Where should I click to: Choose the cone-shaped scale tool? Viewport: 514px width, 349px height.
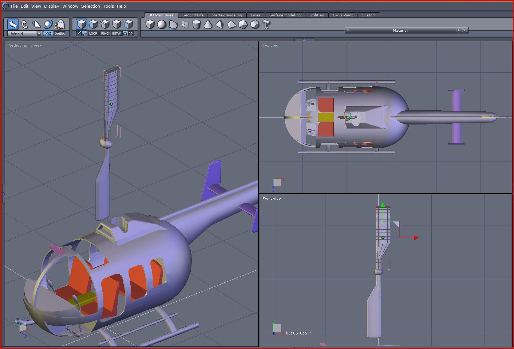36,24
